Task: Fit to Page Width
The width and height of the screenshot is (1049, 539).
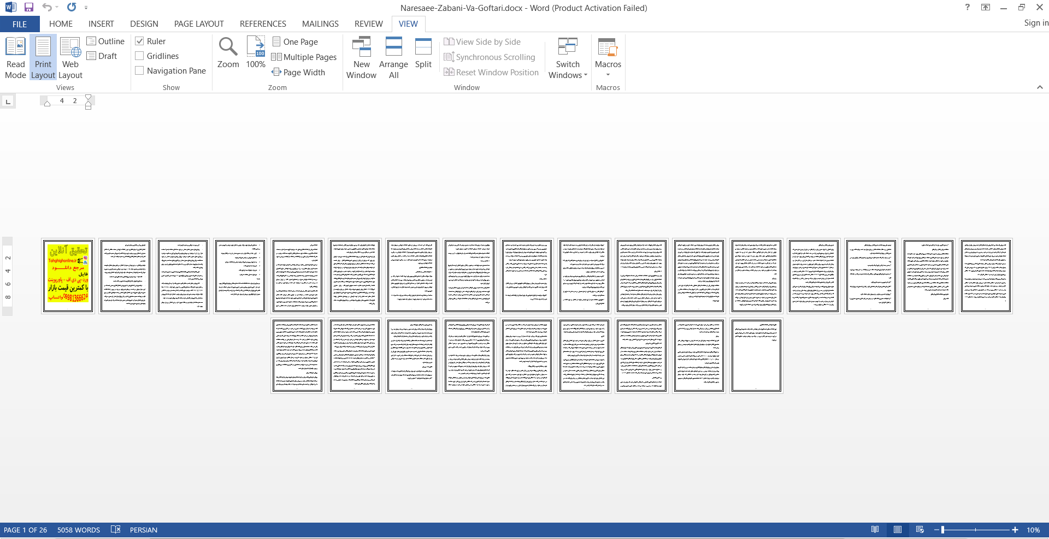Action: [298, 73]
